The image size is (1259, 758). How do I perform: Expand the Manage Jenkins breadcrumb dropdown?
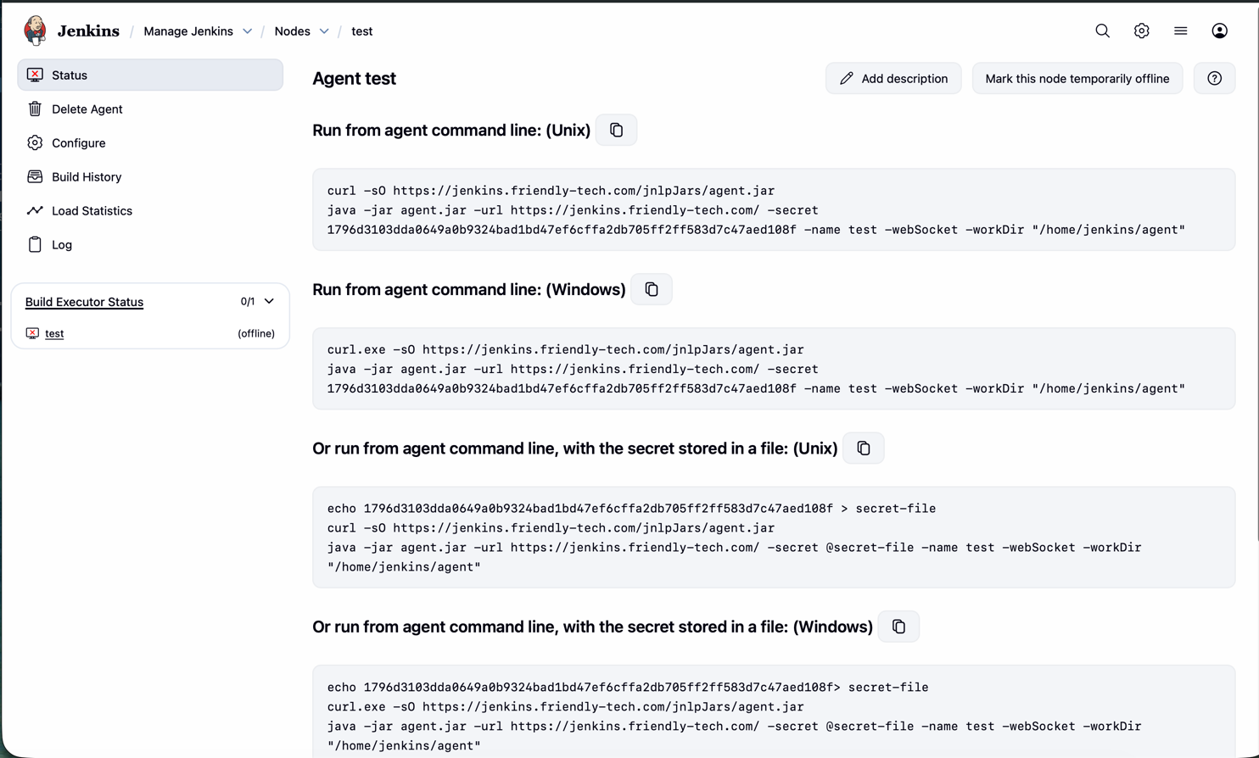[x=247, y=31]
